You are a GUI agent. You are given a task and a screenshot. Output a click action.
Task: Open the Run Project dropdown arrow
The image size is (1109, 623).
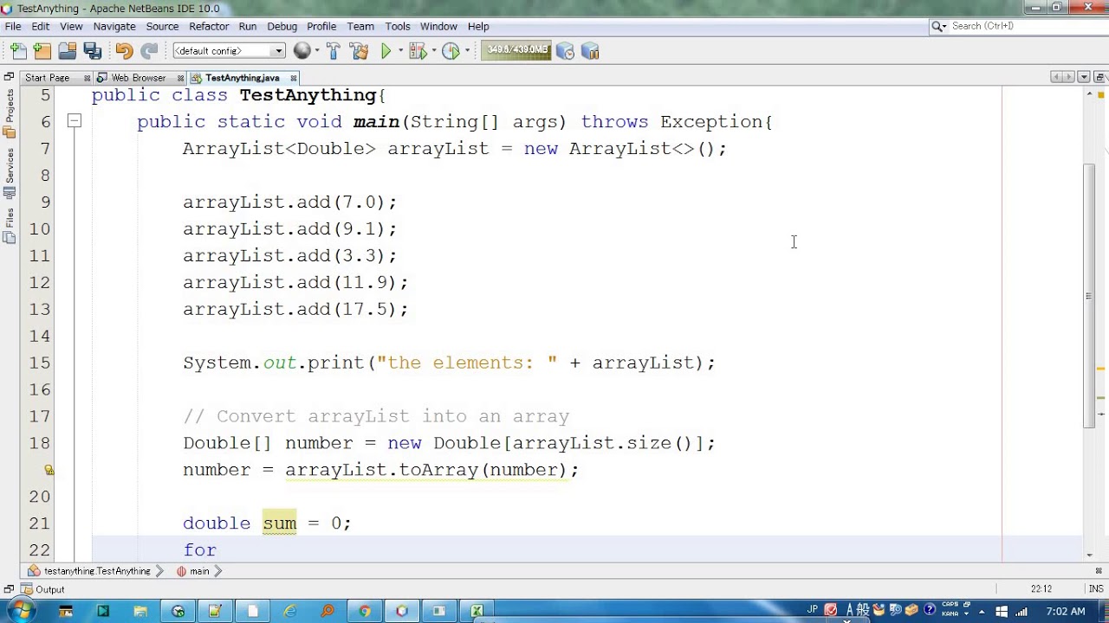pos(400,51)
